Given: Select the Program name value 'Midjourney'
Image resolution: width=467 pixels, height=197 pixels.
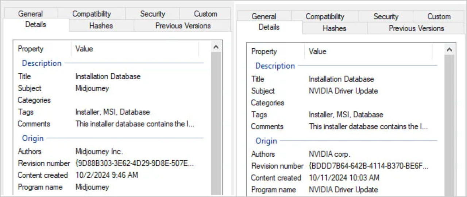Looking at the screenshot, I should coord(92,187).
